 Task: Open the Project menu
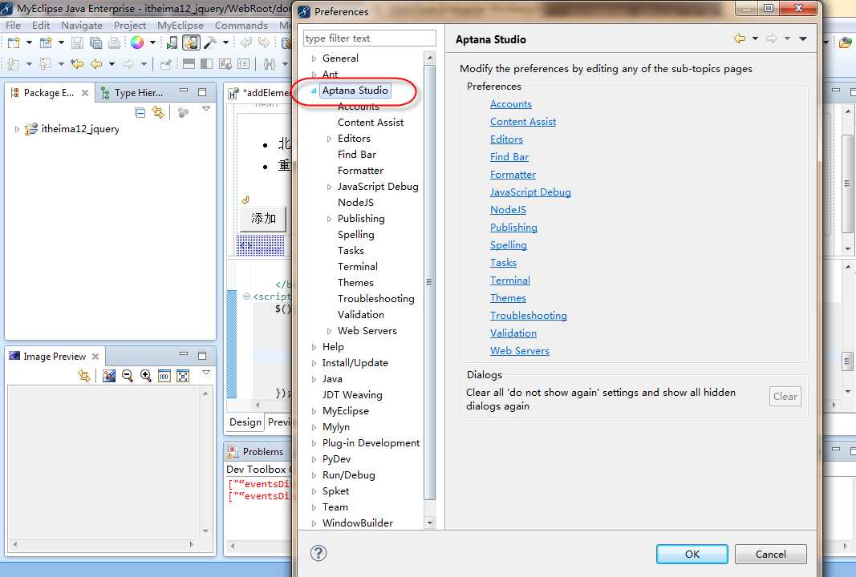(130, 25)
